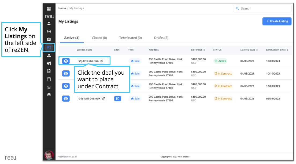
Task: Click the My Listings page heading
Action: click(68, 21)
